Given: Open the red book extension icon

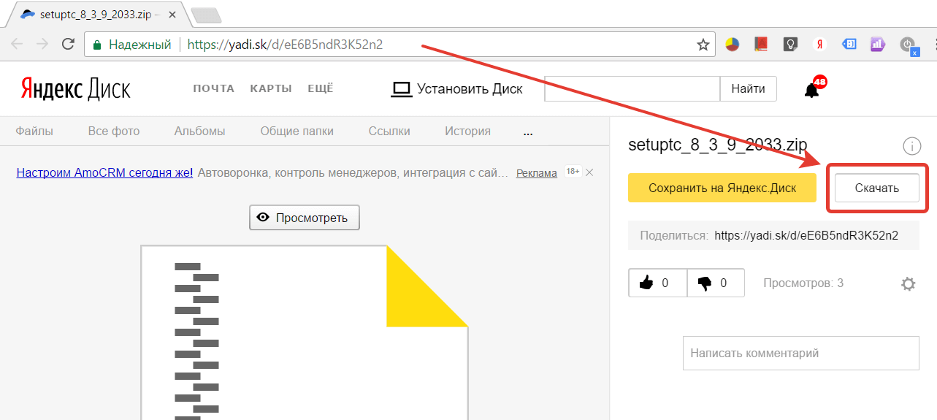Looking at the screenshot, I should click(761, 45).
